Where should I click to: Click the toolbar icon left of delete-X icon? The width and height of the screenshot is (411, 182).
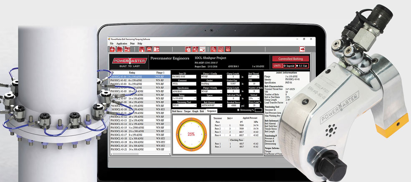(195, 49)
